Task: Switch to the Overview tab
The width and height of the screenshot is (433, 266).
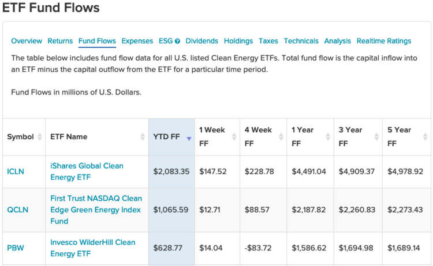Action: tap(27, 41)
